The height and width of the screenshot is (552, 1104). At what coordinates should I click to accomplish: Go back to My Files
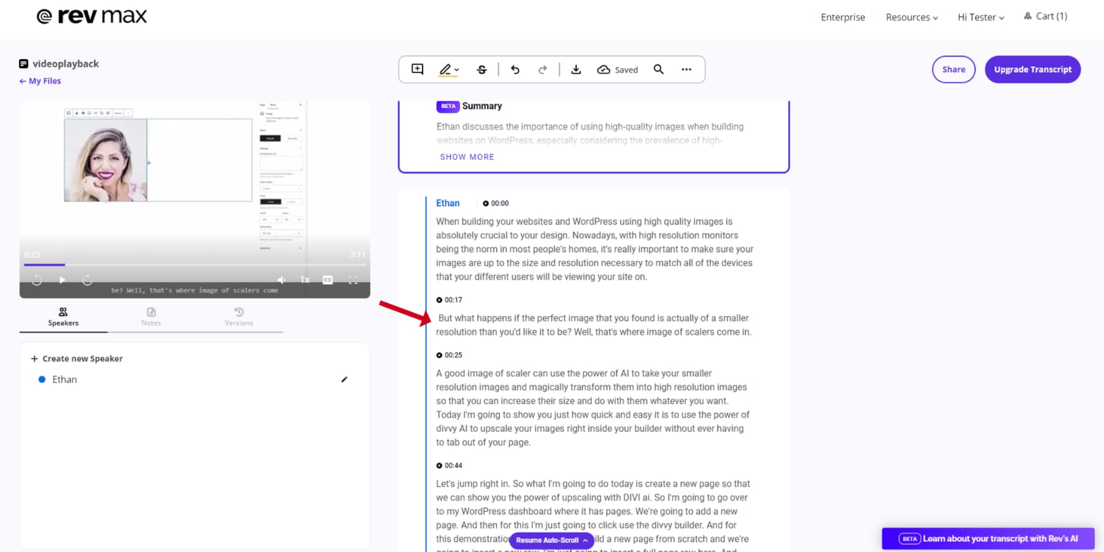(40, 81)
